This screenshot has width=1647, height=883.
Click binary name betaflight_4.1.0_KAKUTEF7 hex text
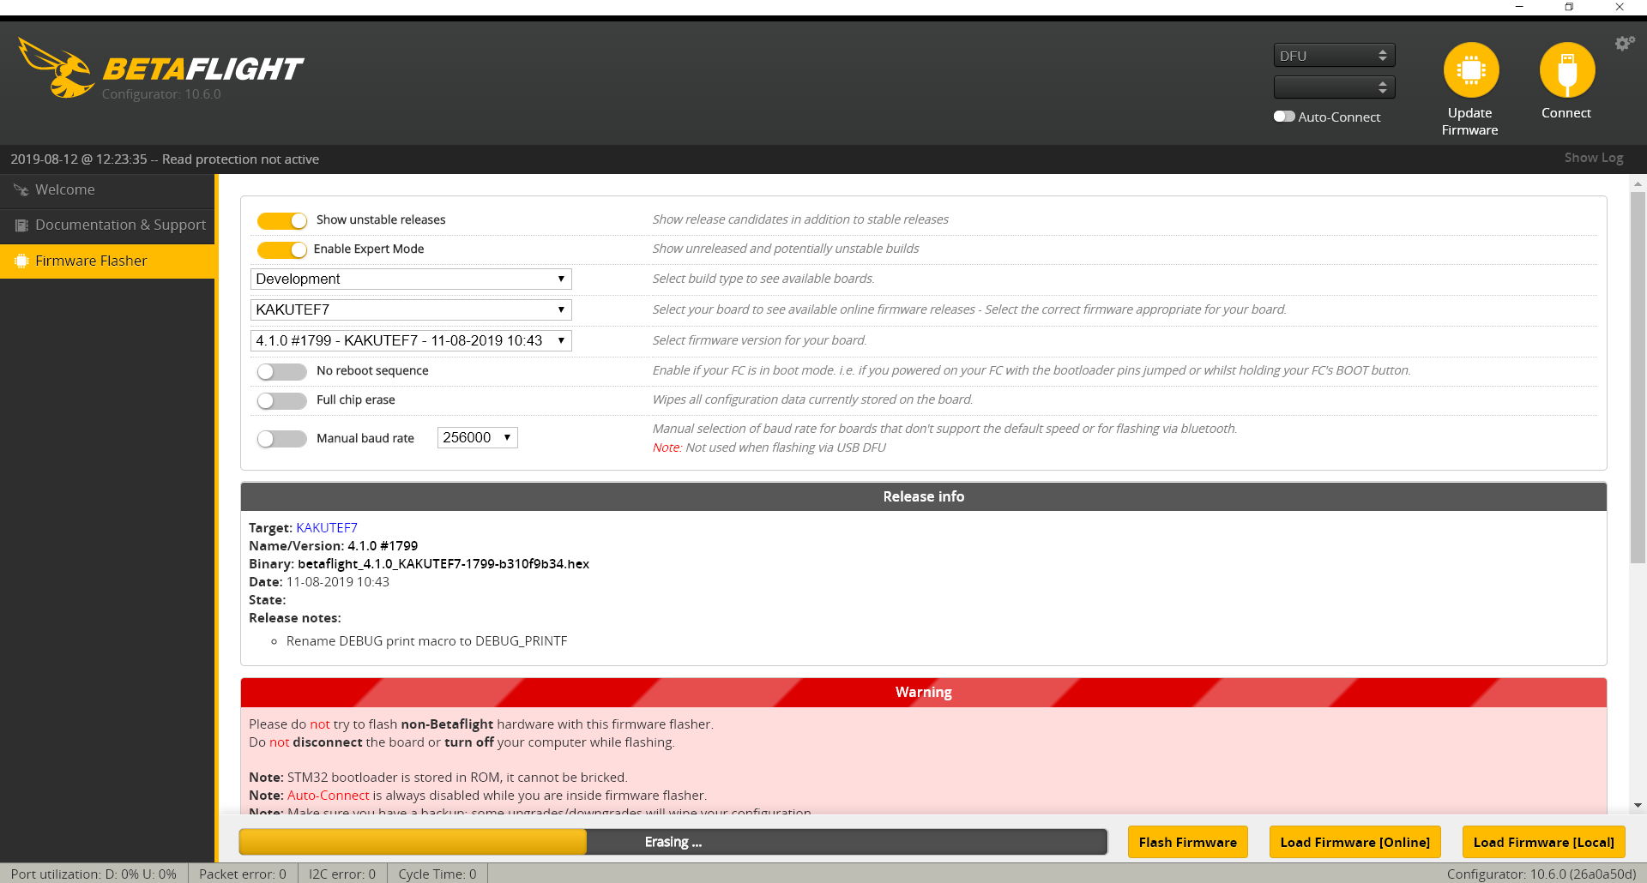click(x=443, y=564)
